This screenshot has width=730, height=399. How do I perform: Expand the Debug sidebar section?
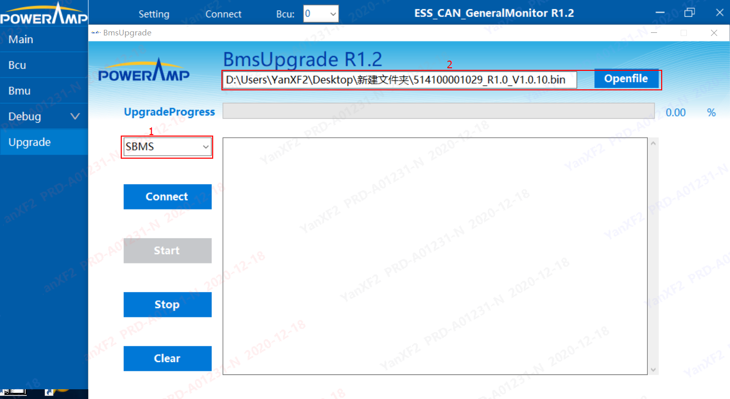coord(44,117)
